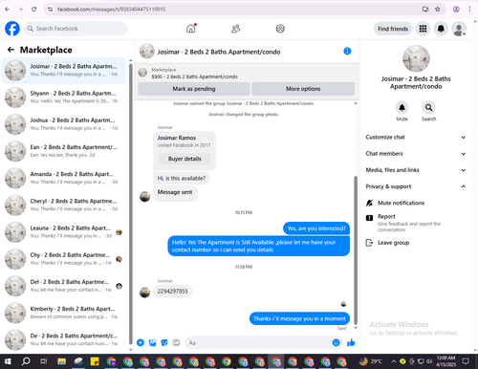Screen dimensions: 478x369
Task: Click the Leave group icon
Action: click(369, 243)
